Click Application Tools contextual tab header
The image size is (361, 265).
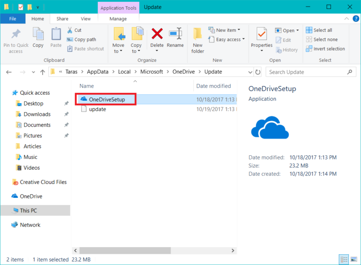118,8
